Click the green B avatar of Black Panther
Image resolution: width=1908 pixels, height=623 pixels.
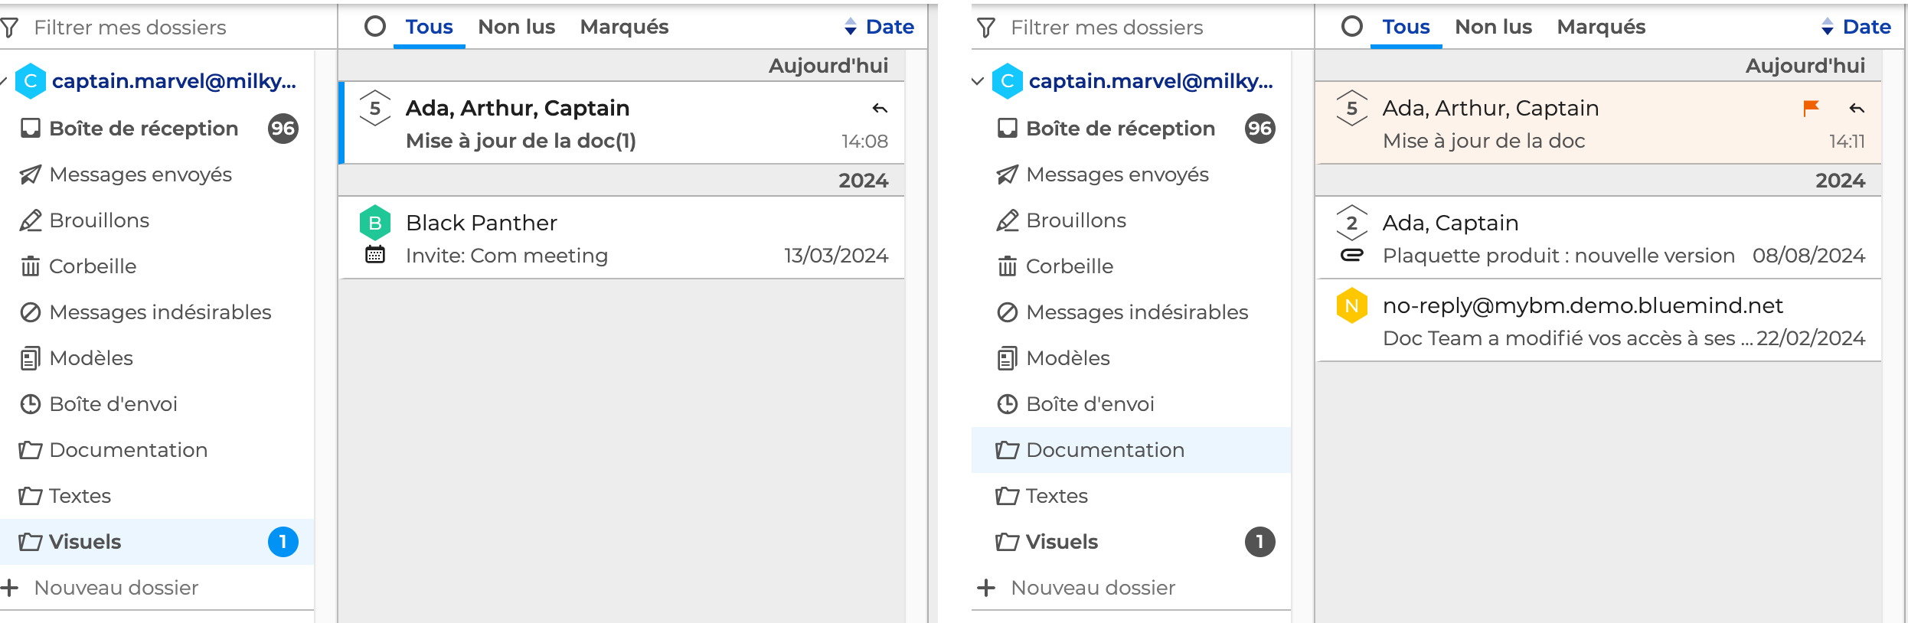point(375,223)
